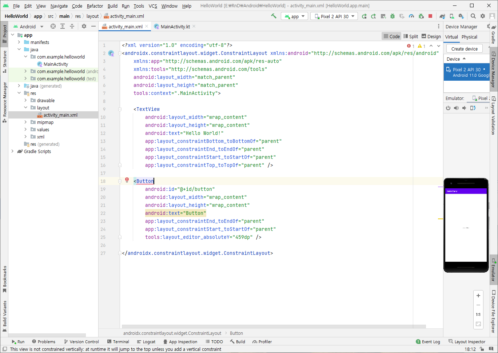Click the red error bulb on line 18
The width and height of the screenshot is (498, 353).
(127, 180)
